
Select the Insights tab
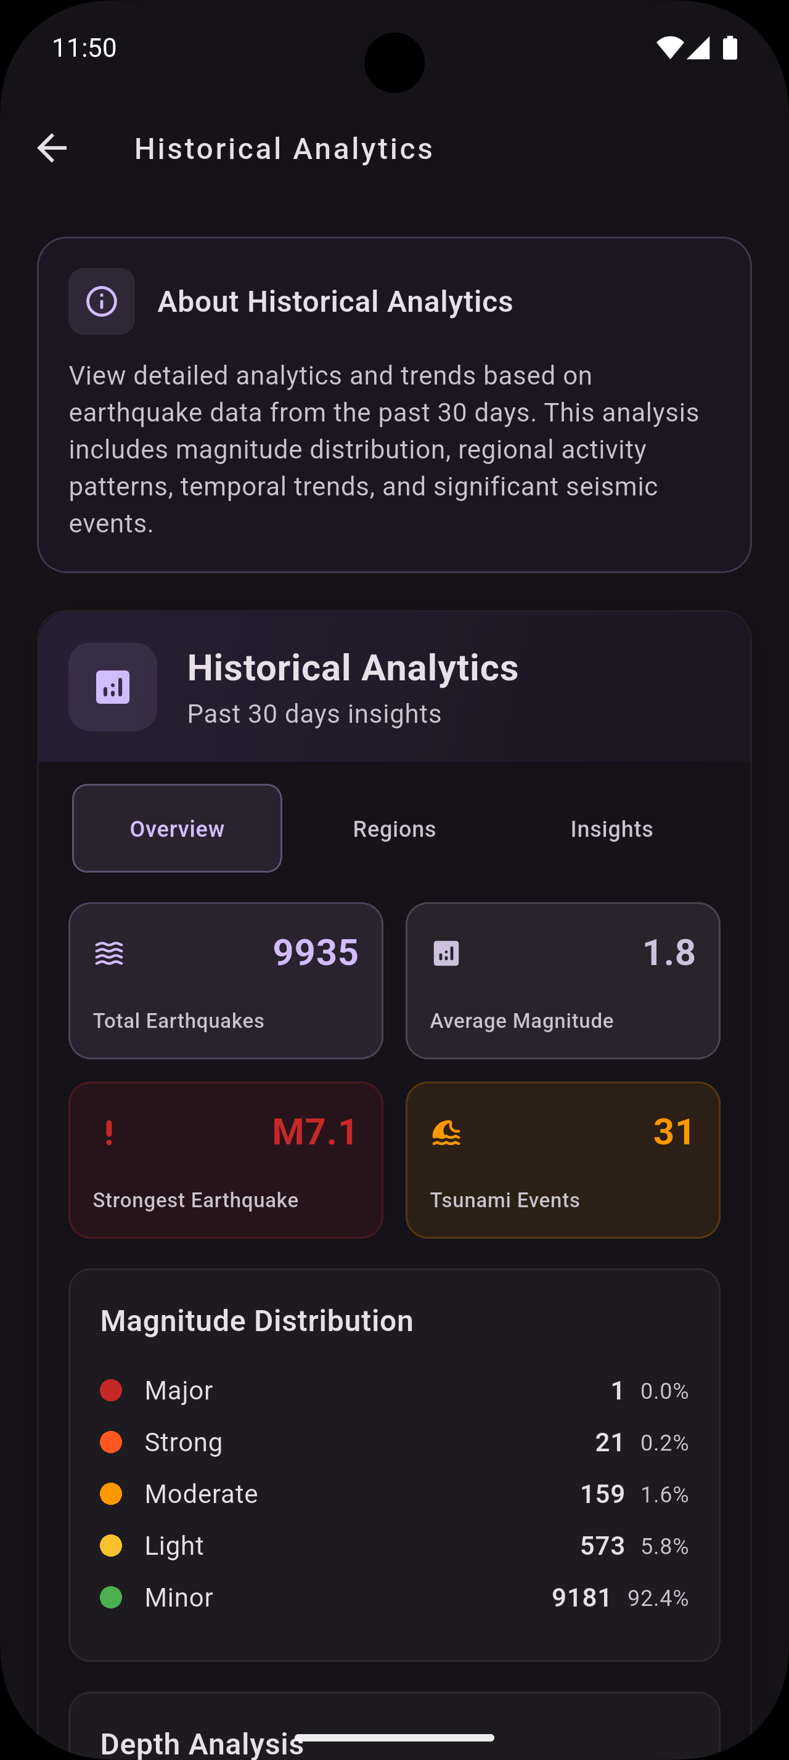611,829
